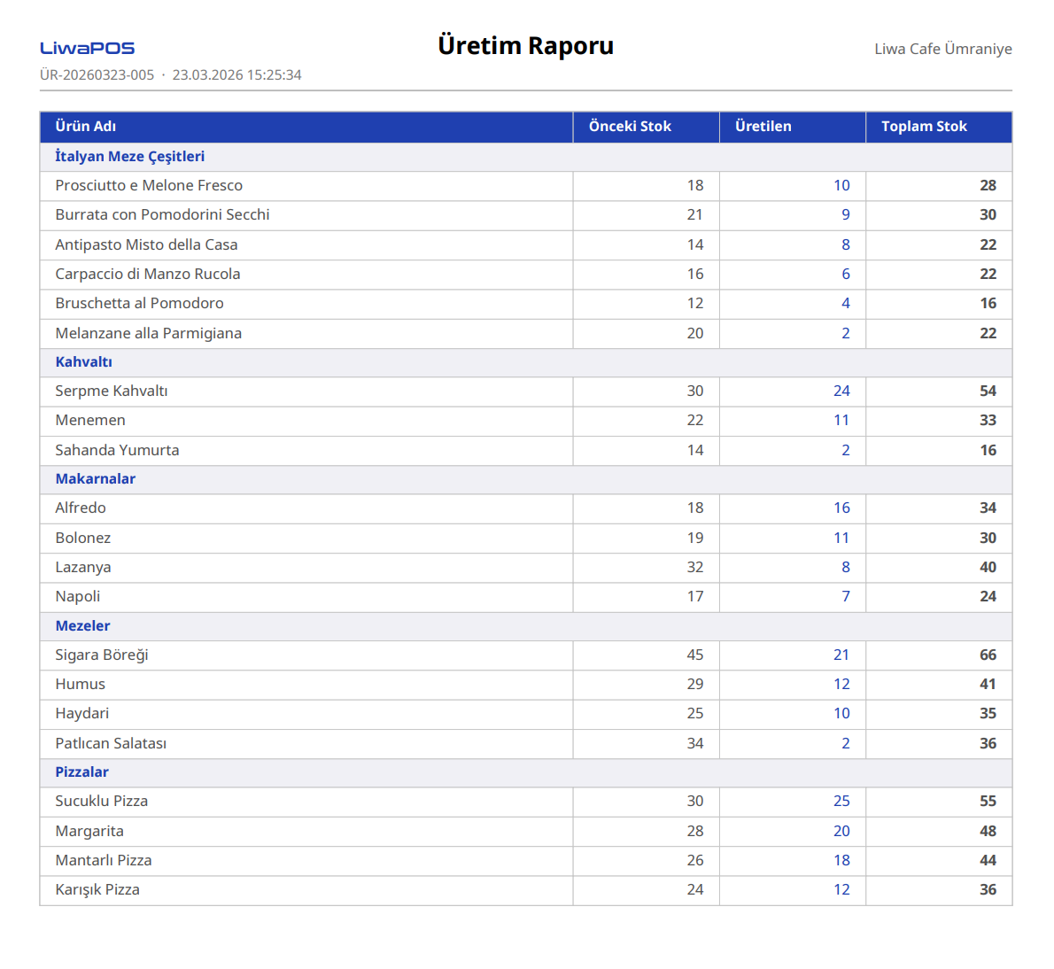Image resolution: width=1054 pixels, height=969 pixels.
Task: Click report number ÜR-20260323-005
Action: (97, 75)
